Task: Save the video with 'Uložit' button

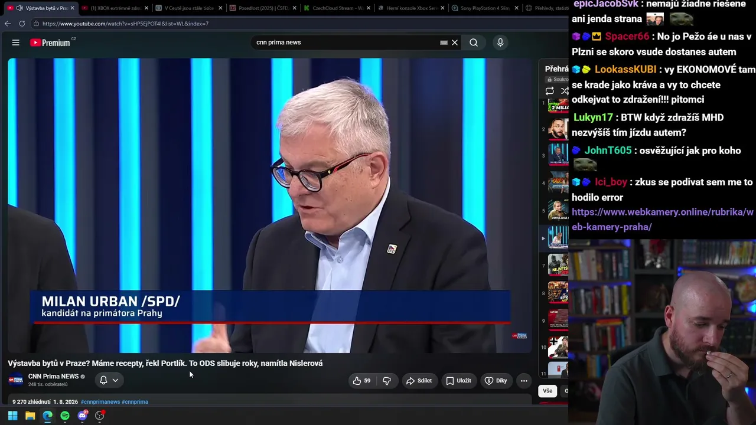Action: [458, 381]
